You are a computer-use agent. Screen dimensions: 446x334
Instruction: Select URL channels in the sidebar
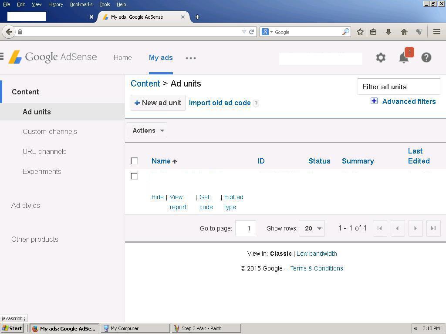[x=44, y=151]
